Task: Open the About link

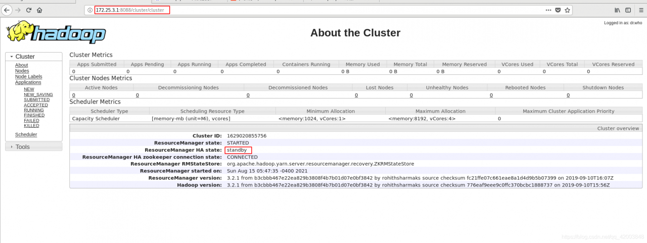Action: [22, 65]
